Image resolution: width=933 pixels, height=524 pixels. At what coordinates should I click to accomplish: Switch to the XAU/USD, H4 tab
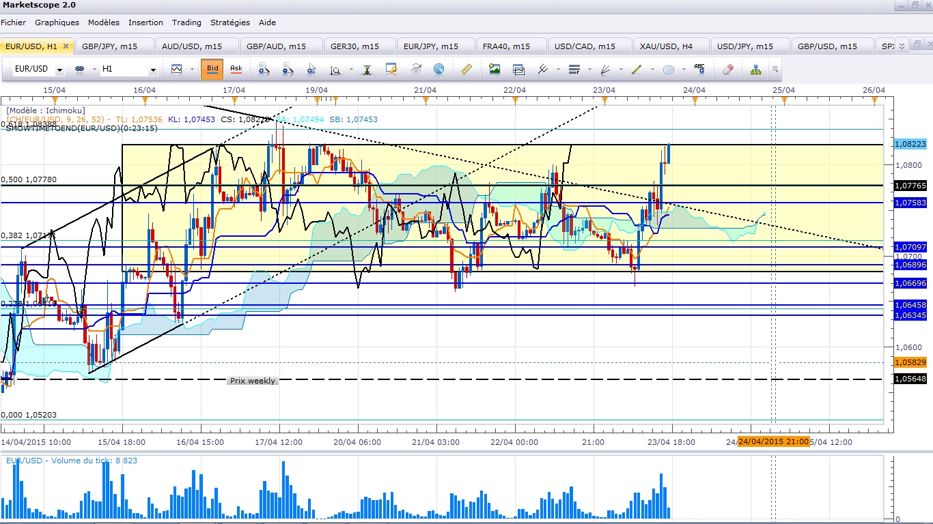pos(666,46)
